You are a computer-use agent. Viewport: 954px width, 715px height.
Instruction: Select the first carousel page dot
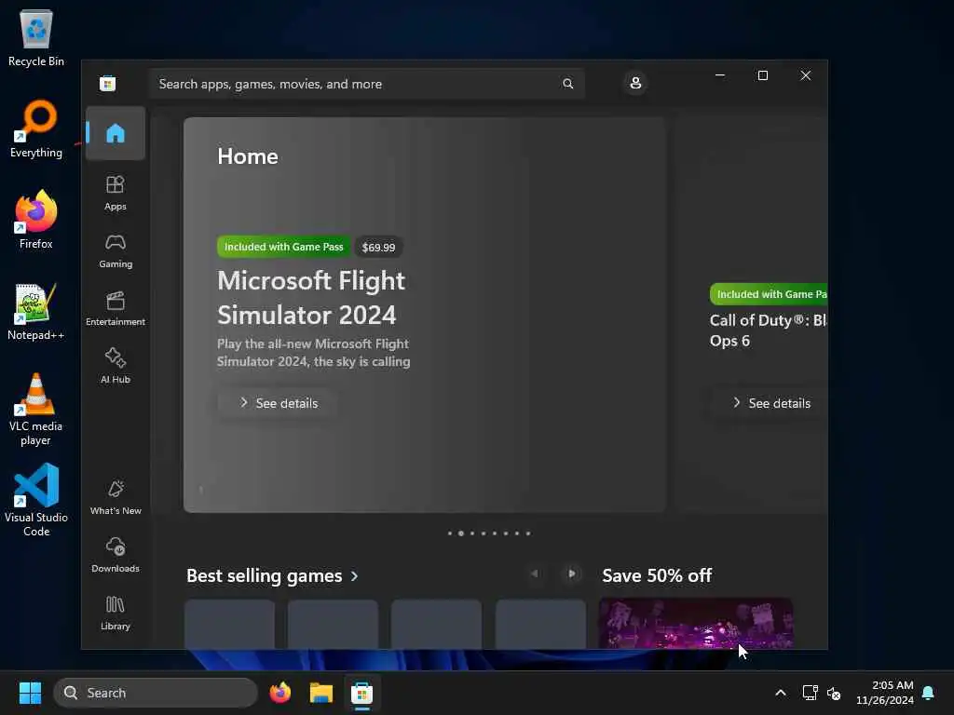point(450,533)
